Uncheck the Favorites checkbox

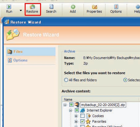pos(82,121)
